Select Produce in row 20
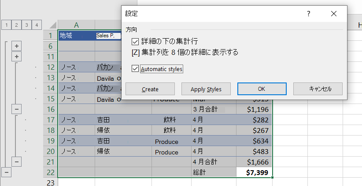This screenshot has height=186, width=362. [x=172, y=151]
